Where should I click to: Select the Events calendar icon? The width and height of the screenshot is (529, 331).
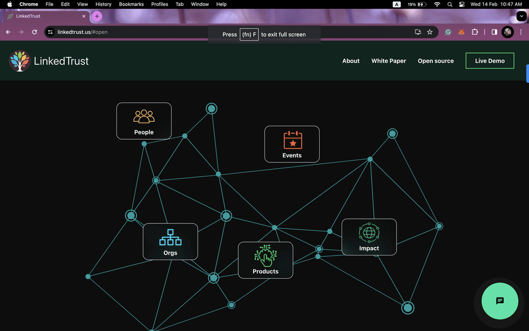click(x=292, y=140)
